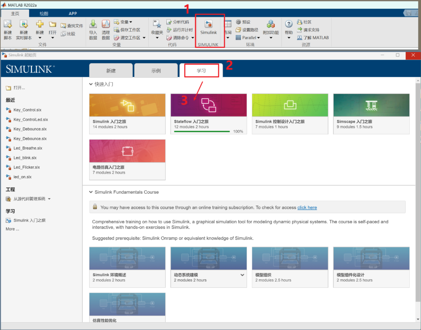The image size is (421, 330).
Task: Click the New Live Script (新建实时脚本) icon
Action: (x=24, y=24)
